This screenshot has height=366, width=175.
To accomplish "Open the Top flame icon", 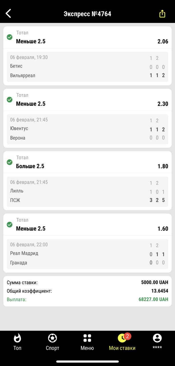I will (x=17, y=338).
